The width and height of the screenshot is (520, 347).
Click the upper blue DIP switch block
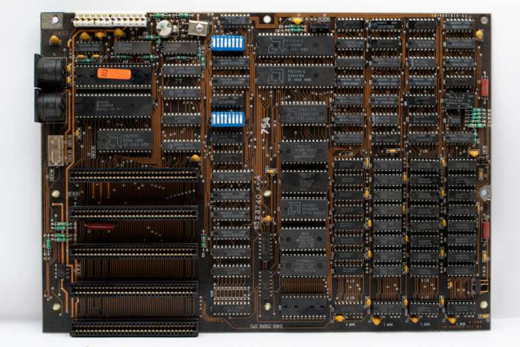[227, 43]
